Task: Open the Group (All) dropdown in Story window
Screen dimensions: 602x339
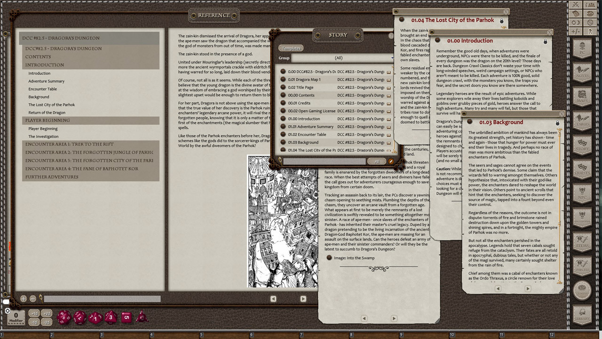Action: [337, 58]
